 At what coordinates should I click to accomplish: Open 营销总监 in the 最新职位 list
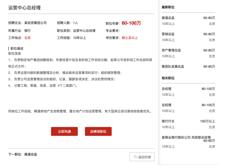[168, 34]
